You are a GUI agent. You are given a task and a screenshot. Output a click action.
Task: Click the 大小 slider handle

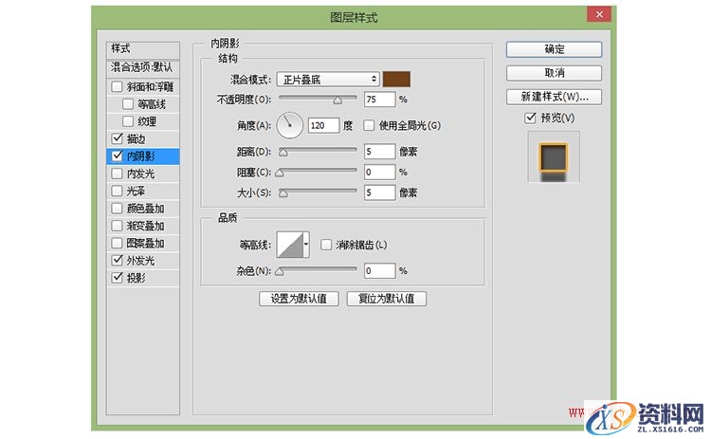point(283,193)
